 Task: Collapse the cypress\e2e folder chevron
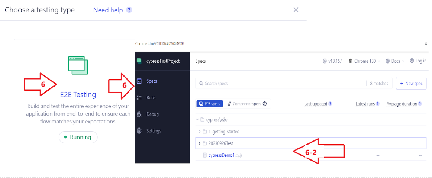tap(197, 120)
